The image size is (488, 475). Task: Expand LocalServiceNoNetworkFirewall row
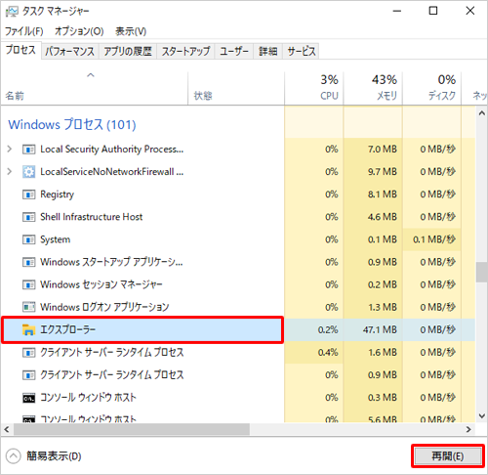(x=10, y=172)
